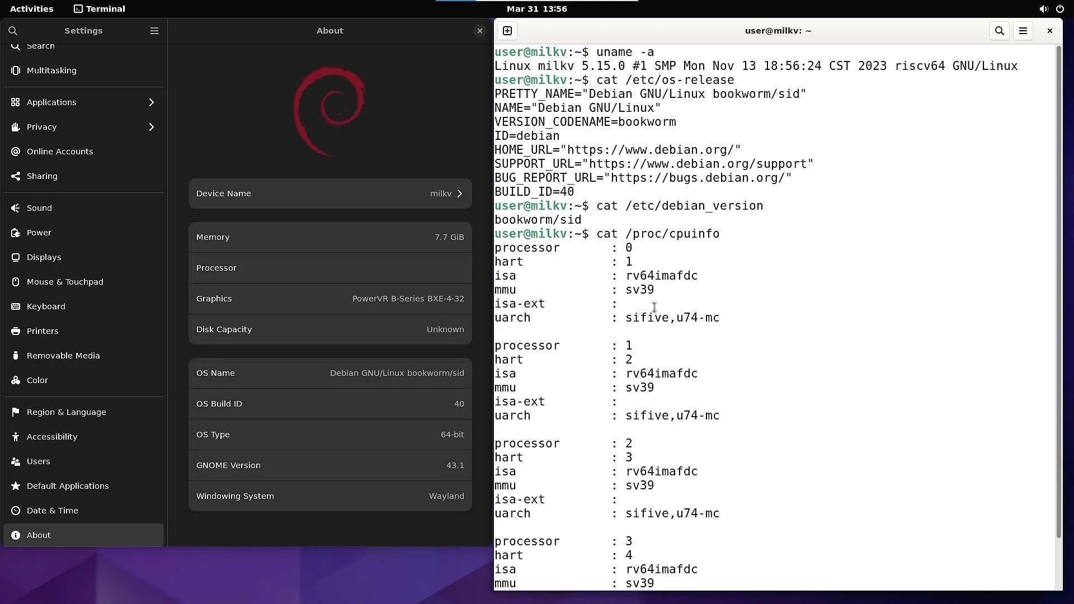The height and width of the screenshot is (604, 1074).
Task: Click the Terminal menu in the top bar
Action: 99,9
